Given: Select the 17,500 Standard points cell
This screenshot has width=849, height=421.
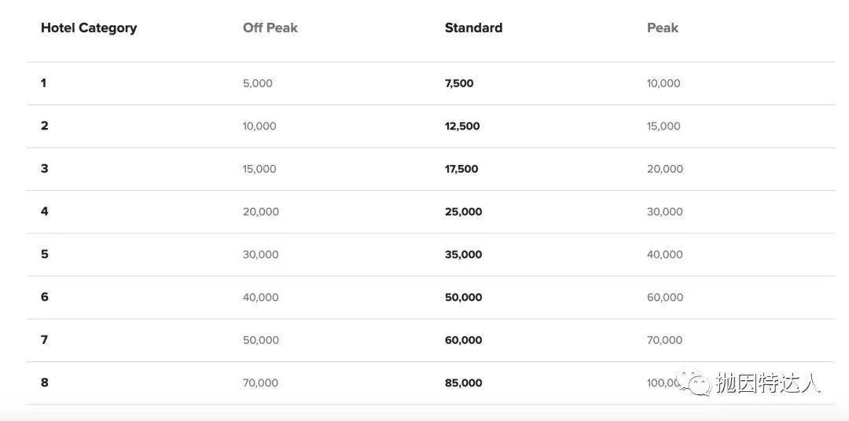Looking at the screenshot, I should pyautogui.click(x=461, y=169).
